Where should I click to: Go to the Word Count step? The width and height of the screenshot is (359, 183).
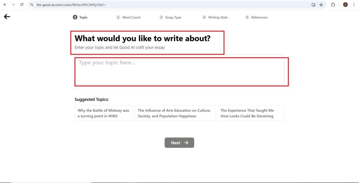(128, 17)
